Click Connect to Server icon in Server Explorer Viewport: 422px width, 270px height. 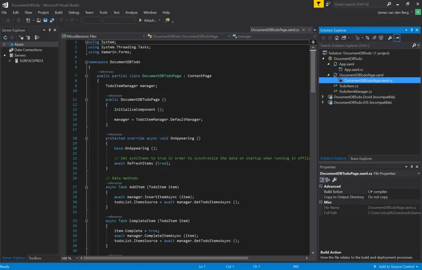(x=28, y=37)
